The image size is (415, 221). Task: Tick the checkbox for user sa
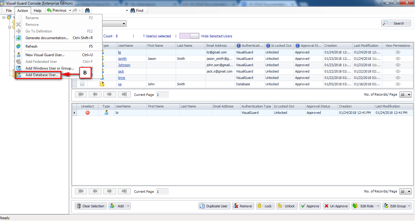point(82,84)
